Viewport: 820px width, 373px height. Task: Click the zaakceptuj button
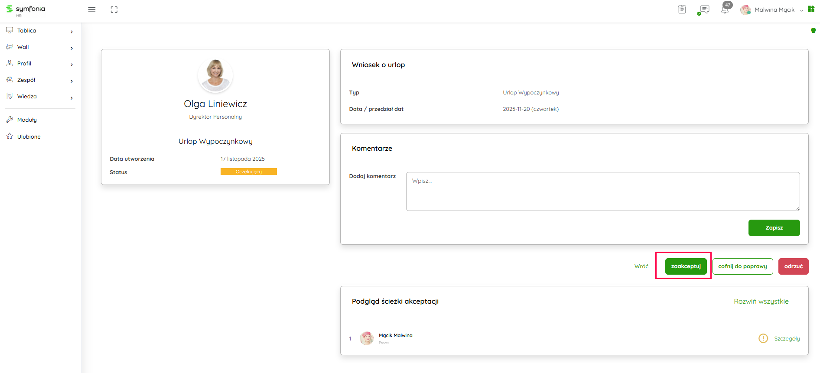coord(686,266)
